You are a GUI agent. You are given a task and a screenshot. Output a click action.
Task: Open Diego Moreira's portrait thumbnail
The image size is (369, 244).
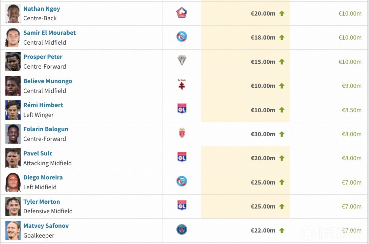click(13, 182)
